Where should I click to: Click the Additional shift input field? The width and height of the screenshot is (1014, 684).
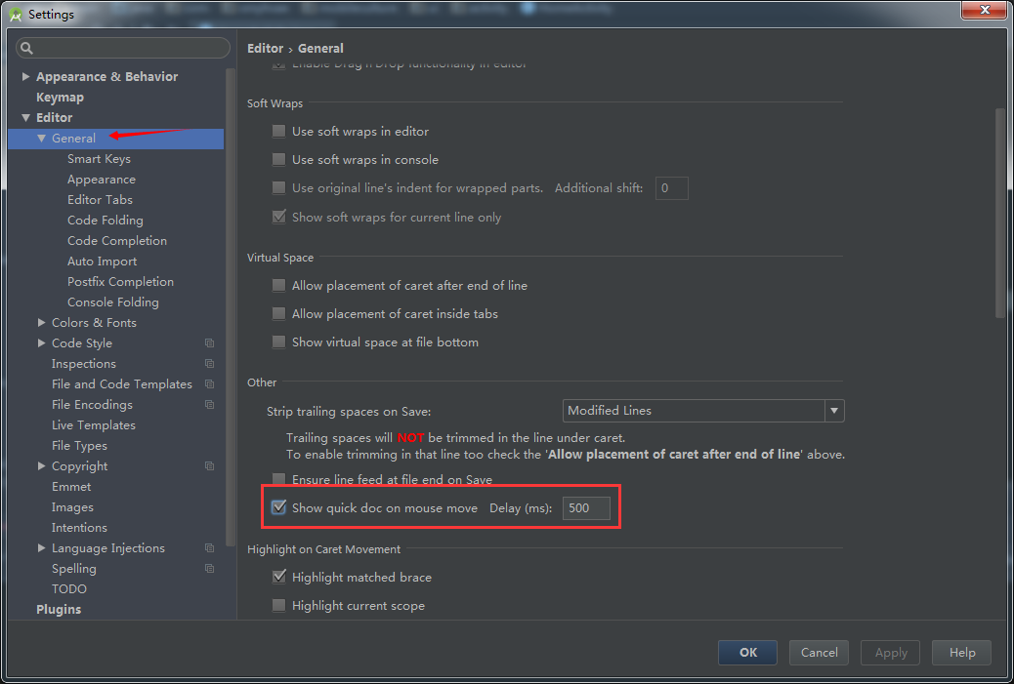click(672, 188)
